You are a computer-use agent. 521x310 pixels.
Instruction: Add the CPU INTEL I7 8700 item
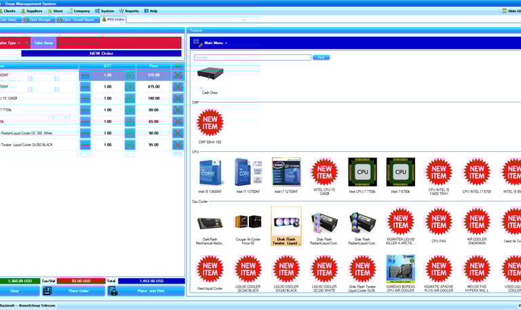pyautogui.click(x=477, y=176)
